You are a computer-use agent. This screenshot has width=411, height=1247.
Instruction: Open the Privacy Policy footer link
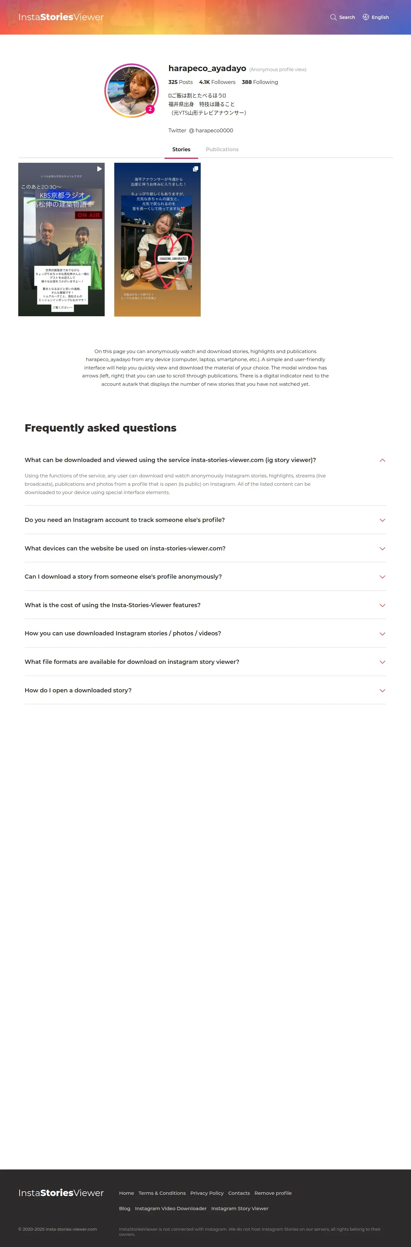tap(206, 1193)
